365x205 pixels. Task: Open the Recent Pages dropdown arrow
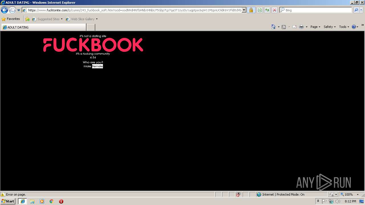[x=19, y=10]
